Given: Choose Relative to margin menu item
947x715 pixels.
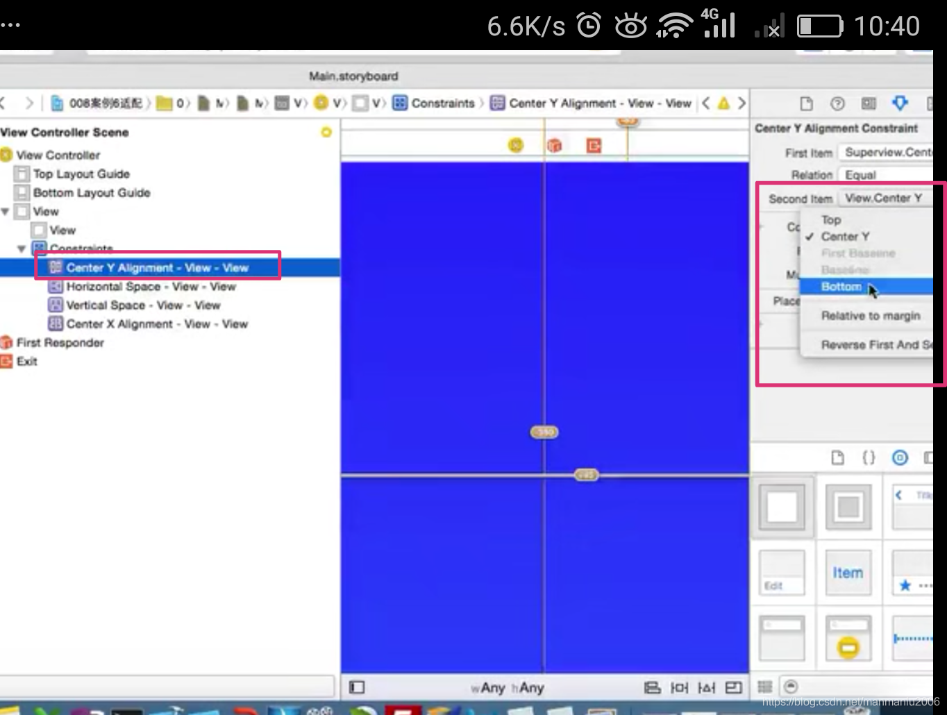Looking at the screenshot, I should 866,316.
